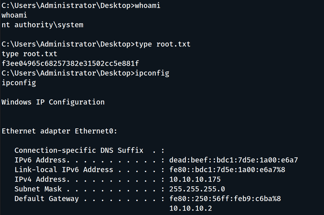Click the 'Link-local IPv6 Address' label
324x215 pixels.
[x=64, y=170]
